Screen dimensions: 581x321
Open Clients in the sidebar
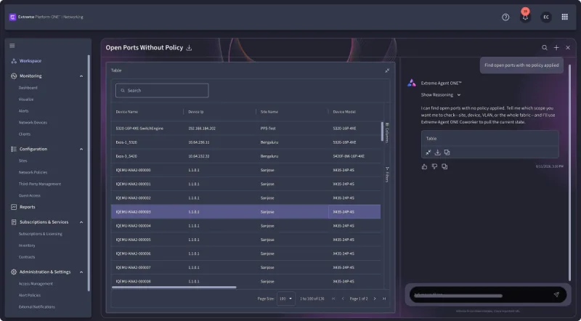(25, 134)
